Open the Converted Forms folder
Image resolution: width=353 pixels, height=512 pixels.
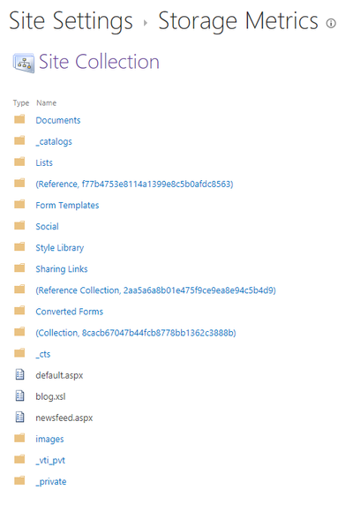coord(69,312)
